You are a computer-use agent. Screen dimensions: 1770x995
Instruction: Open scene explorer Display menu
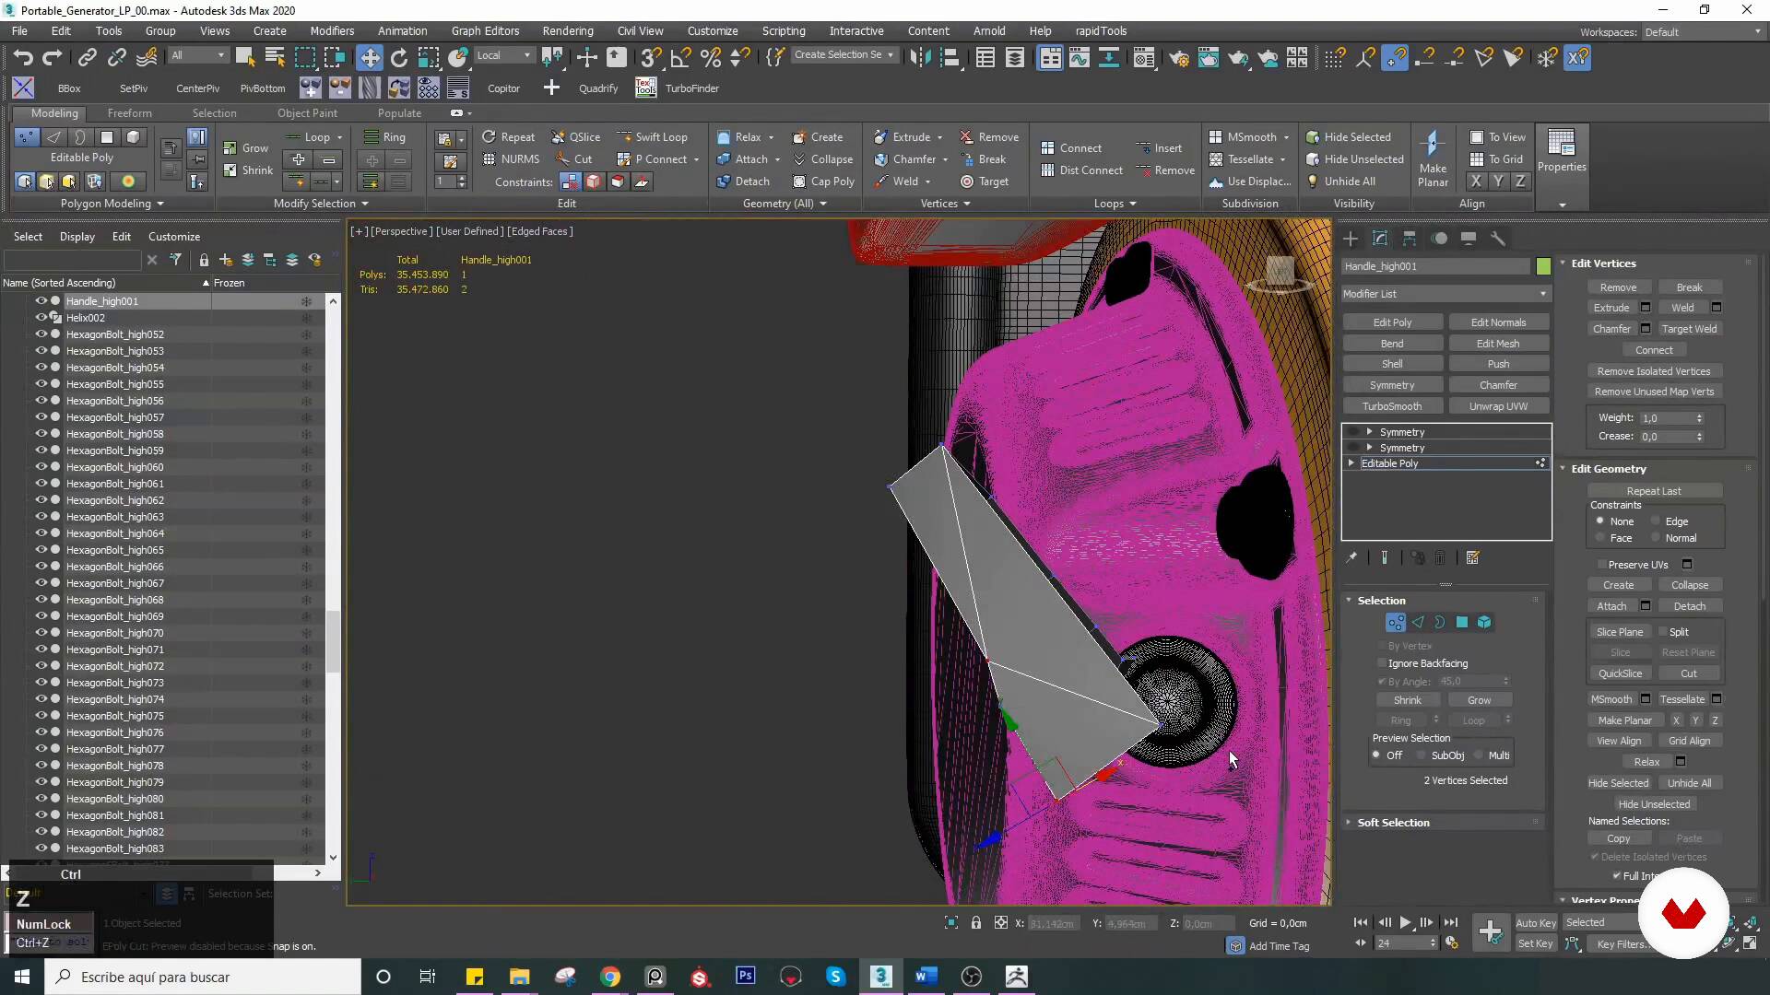[77, 237]
